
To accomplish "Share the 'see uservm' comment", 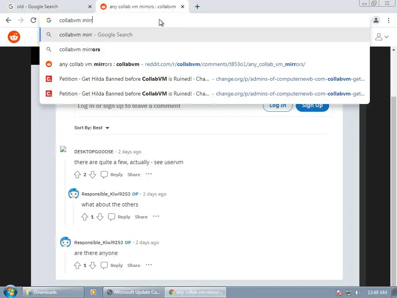I will coord(134,175).
